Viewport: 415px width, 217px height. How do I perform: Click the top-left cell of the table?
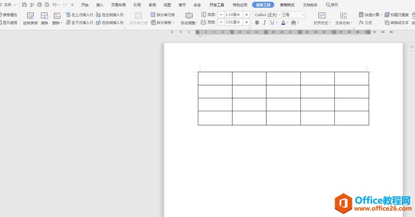[215, 78]
